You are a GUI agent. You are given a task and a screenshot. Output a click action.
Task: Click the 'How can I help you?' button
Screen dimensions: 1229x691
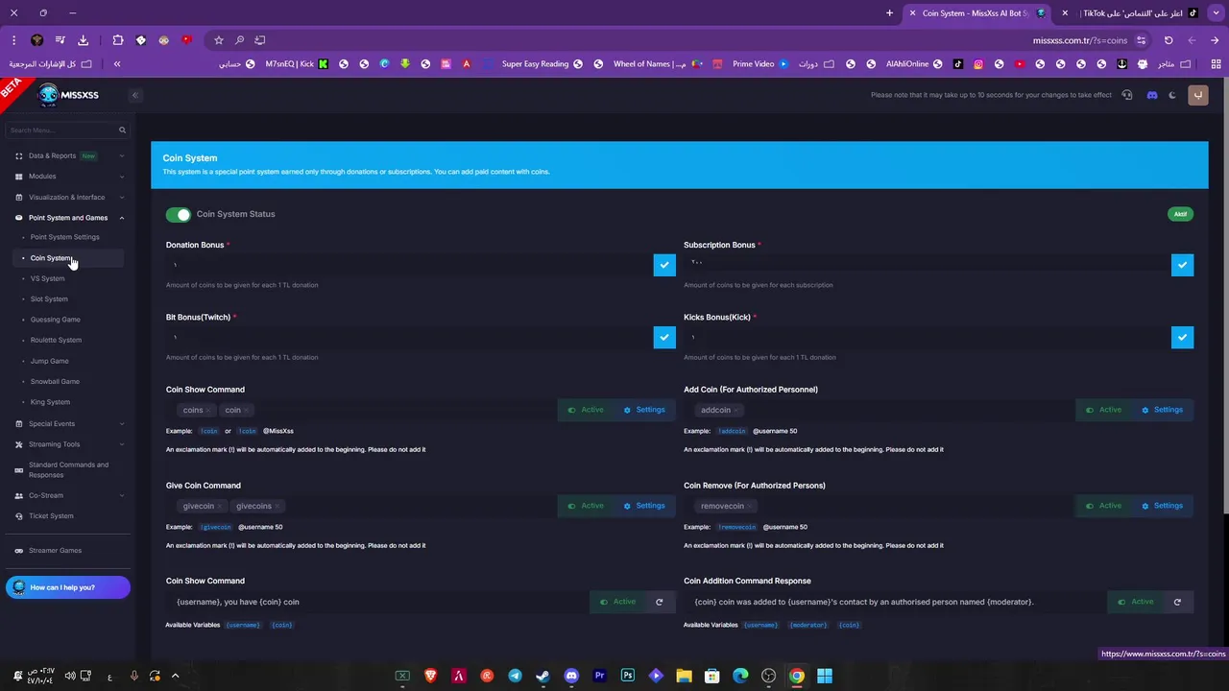point(67,587)
